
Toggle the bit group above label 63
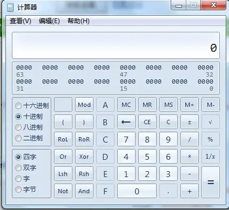click(x=24, y=67)
